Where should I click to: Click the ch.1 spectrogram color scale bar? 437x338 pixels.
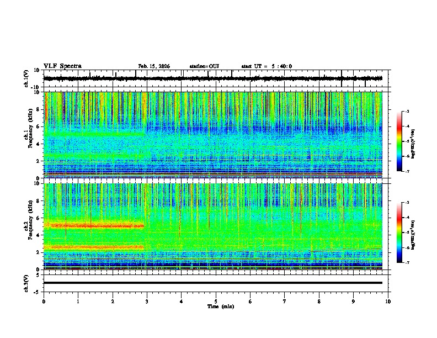point(399,141)
